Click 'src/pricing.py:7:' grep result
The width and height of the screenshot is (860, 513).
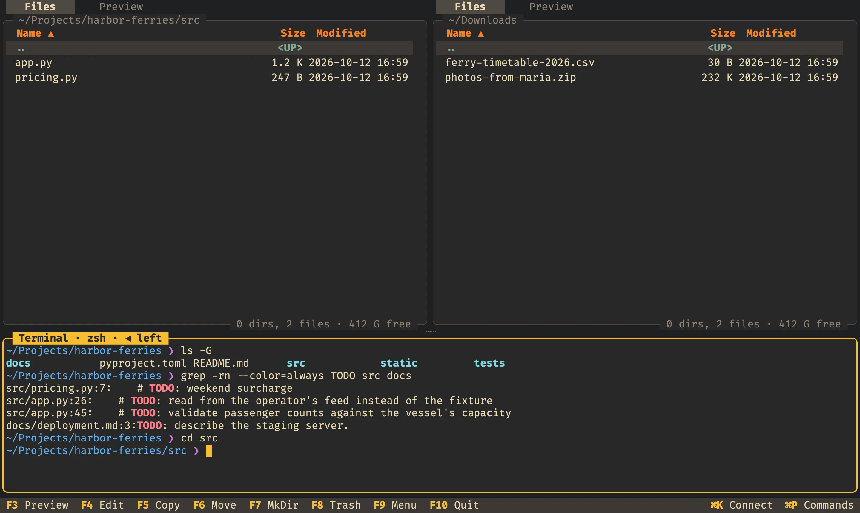59,388
